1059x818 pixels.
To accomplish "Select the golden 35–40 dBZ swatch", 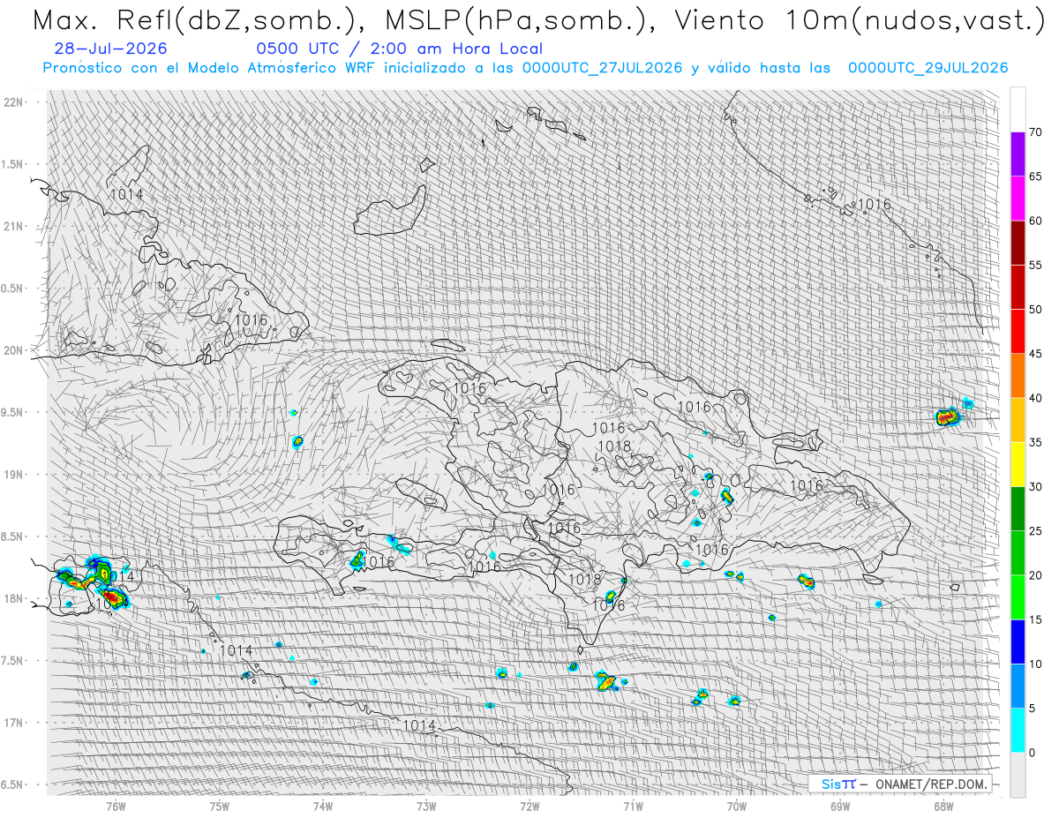I will (x=1018, y=420).
